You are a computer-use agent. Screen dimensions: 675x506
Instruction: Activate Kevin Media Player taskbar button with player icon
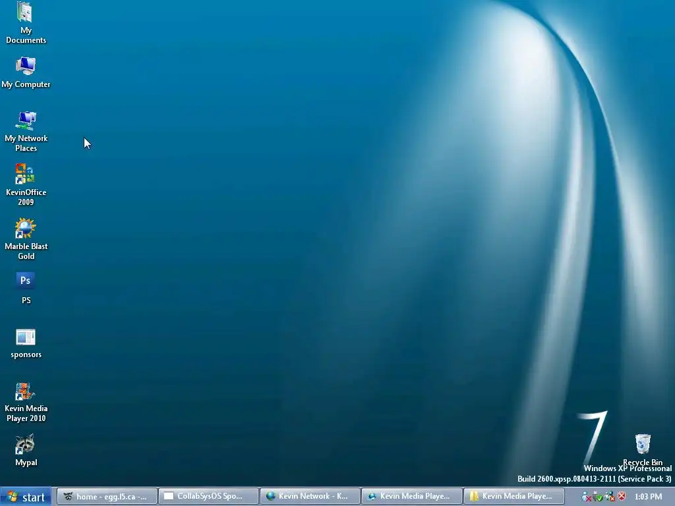pos(411,497)
